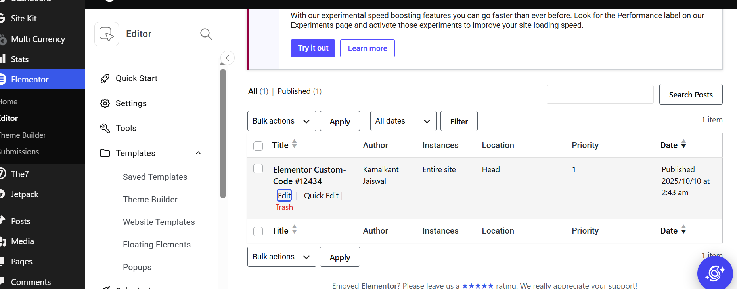The width and height of the screenshot is (737, 289).
Task: Click the Editor cursor logo icon
Action: [x=107, y=34]
